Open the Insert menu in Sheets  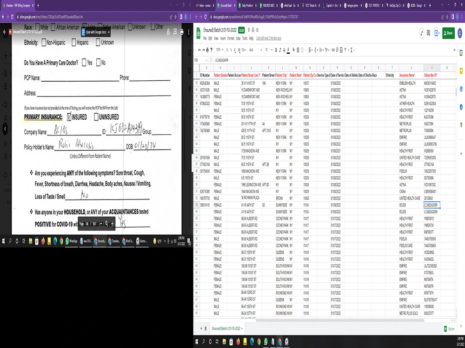(223, 39)
